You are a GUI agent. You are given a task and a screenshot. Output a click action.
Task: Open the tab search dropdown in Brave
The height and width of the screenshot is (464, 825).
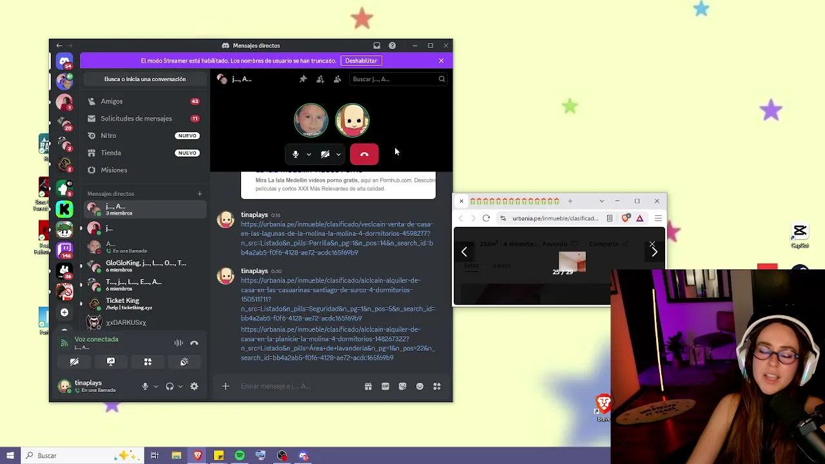(x=602, y=202)
